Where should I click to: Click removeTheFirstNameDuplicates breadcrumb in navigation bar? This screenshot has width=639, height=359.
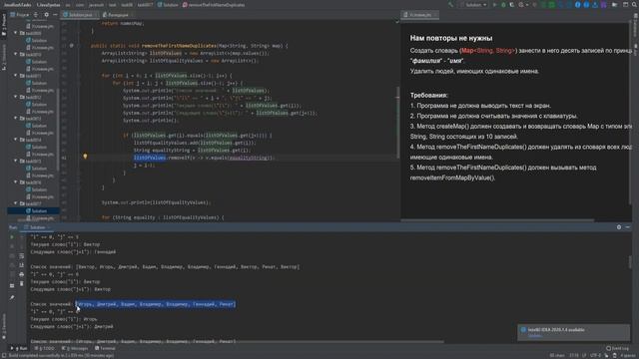[x=215, y=5]
